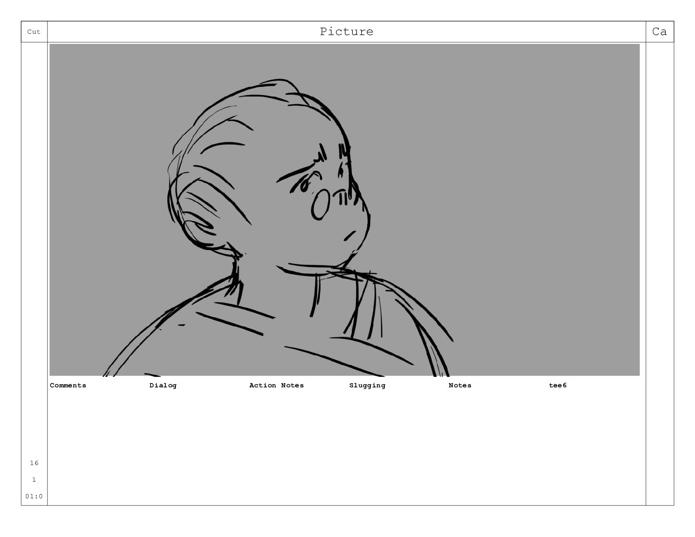Screen dimensions: 695x537
Task: Click the storyboard sketch panel thumbnail
Action: [344, 210]
